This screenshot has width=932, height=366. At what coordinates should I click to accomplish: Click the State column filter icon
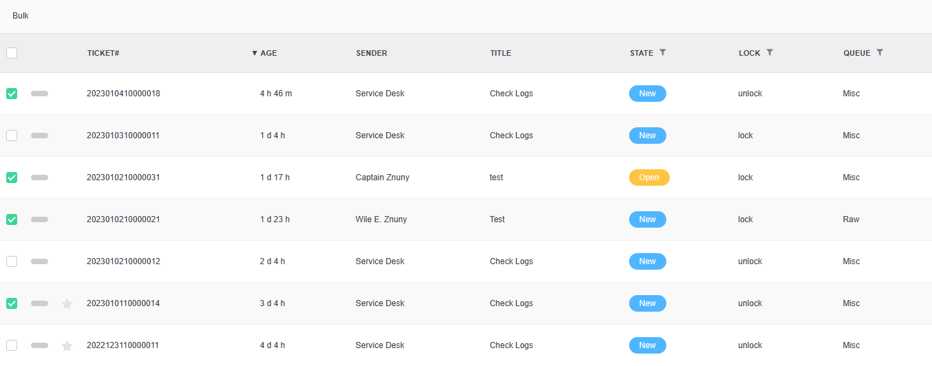662,52
